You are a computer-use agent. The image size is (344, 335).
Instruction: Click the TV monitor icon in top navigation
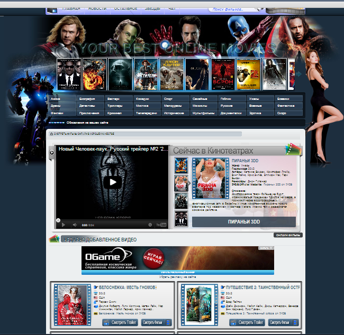pyautogui.click(x=52, y=10)
